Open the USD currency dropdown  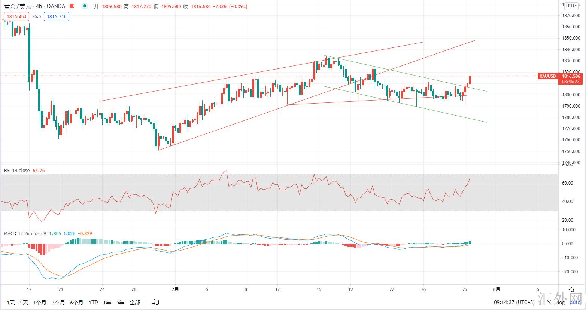[571, 6]
